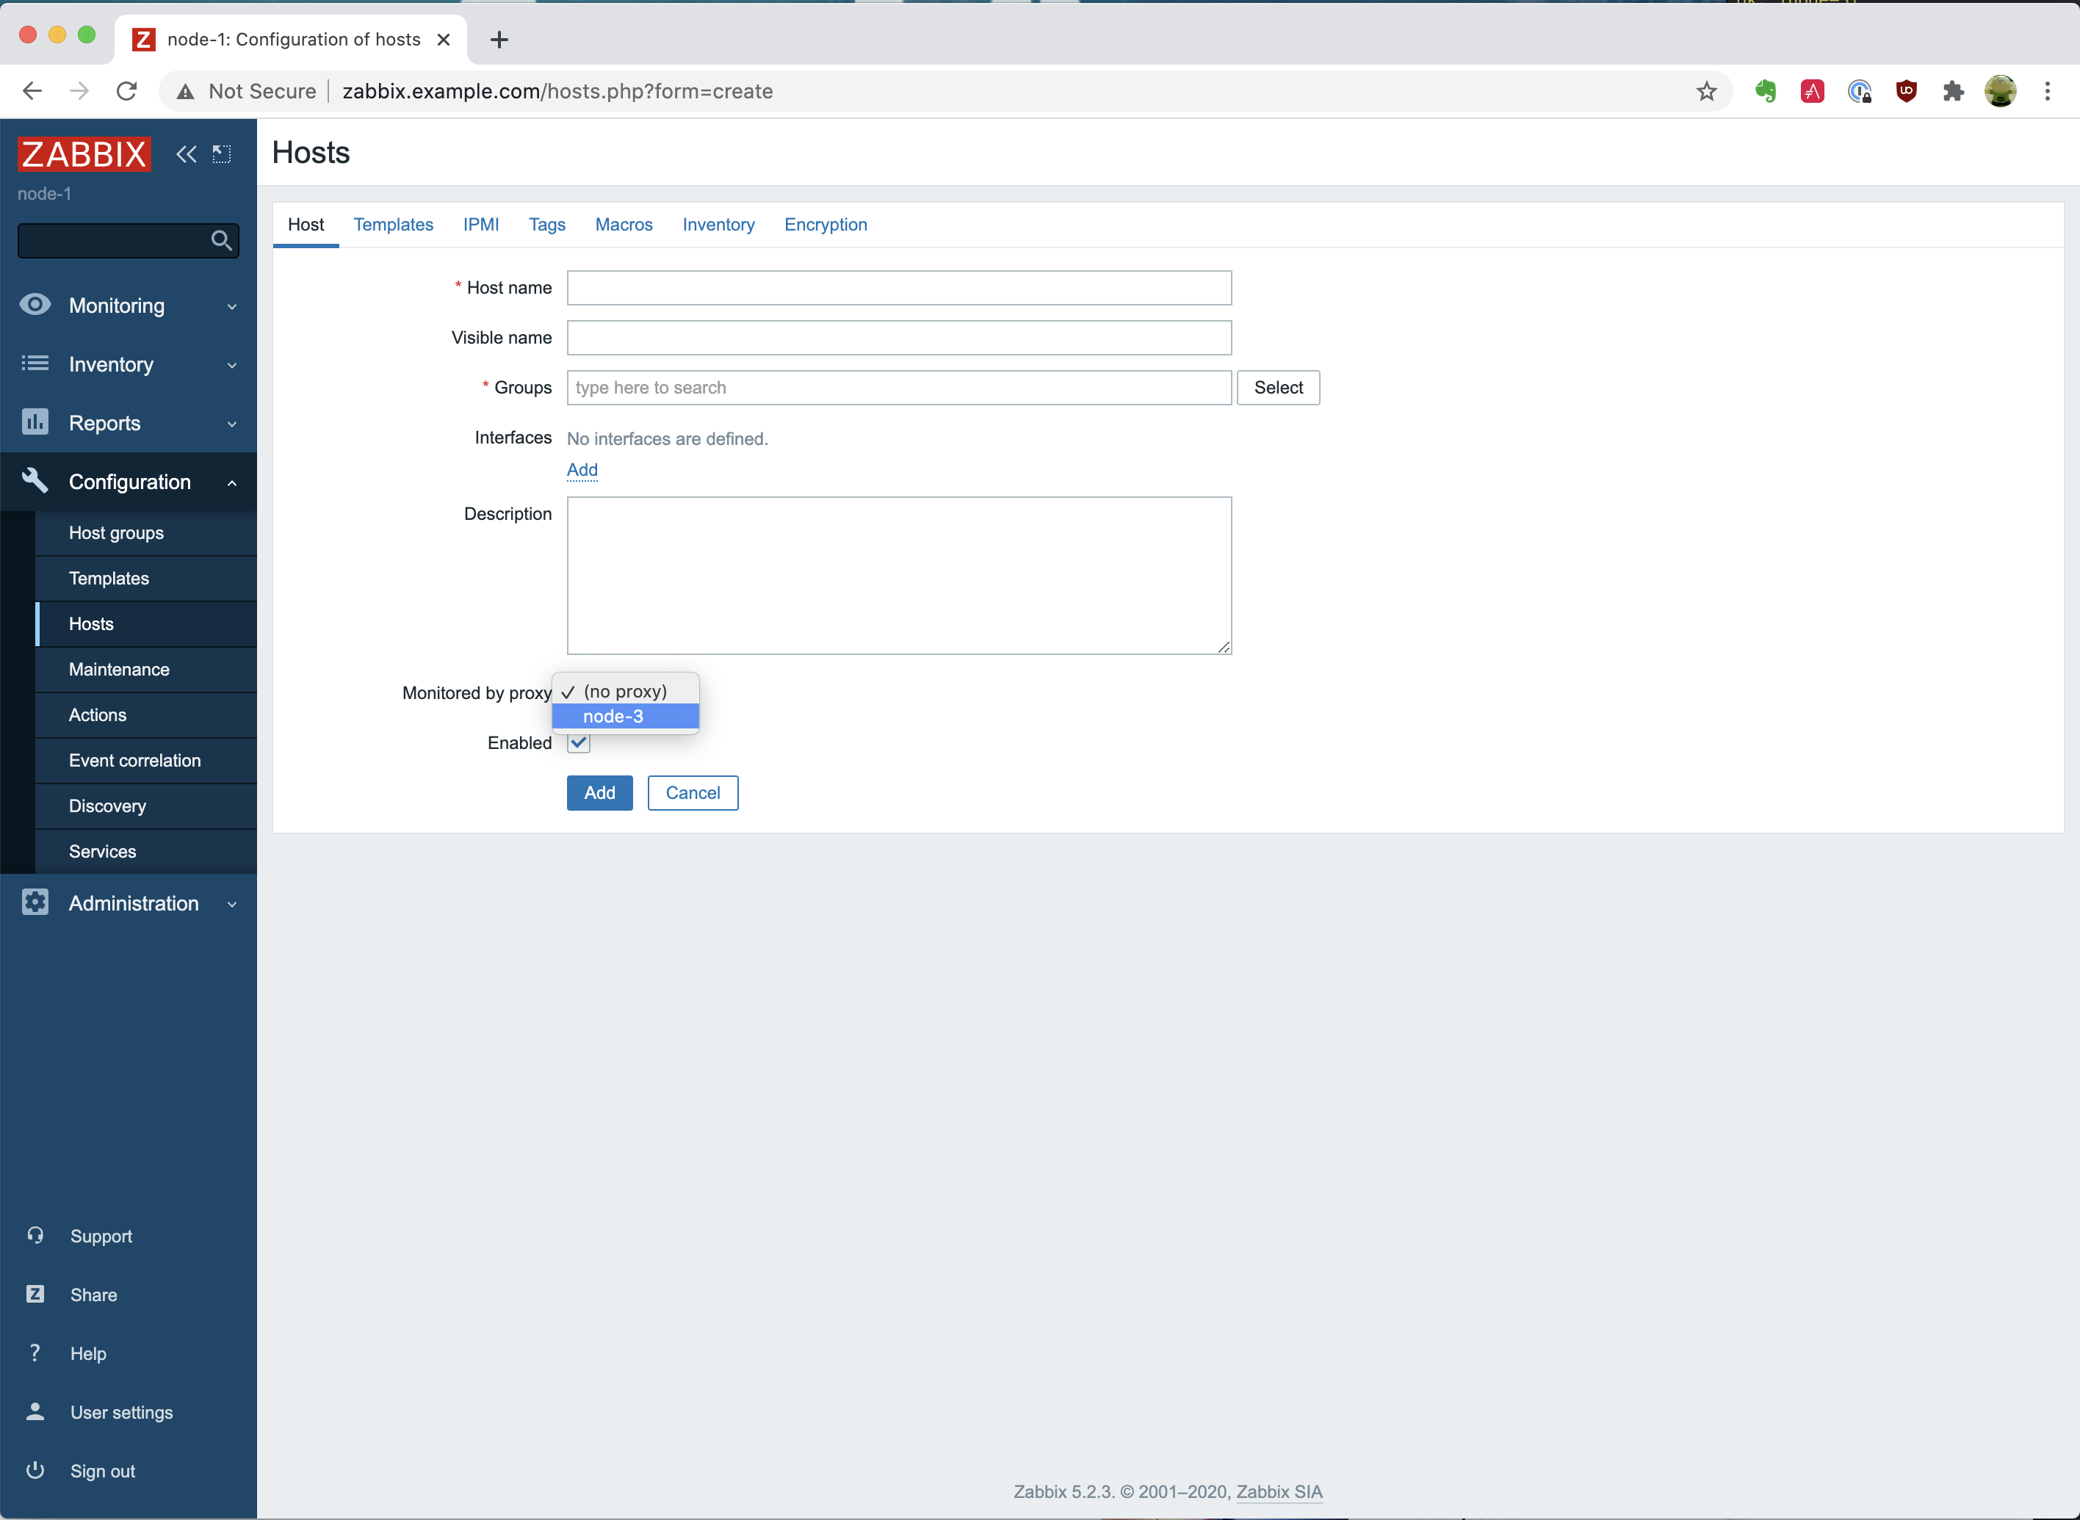
Task: Click the Zabbix logo
Action: [84, 153]
